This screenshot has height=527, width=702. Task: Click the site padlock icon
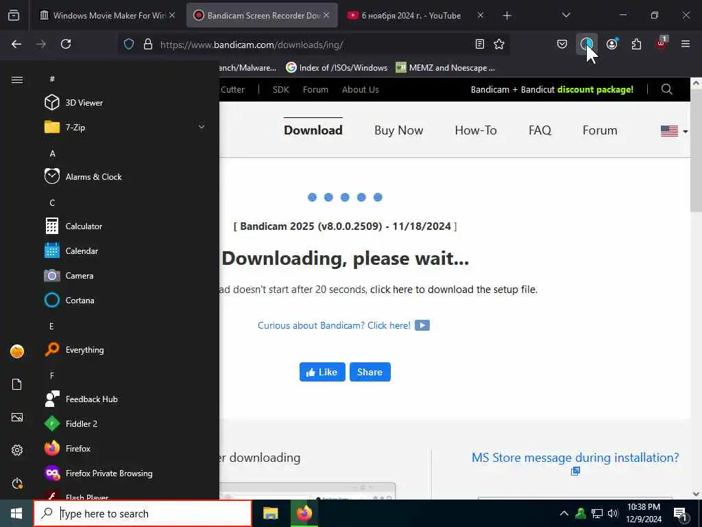(148, 45)
